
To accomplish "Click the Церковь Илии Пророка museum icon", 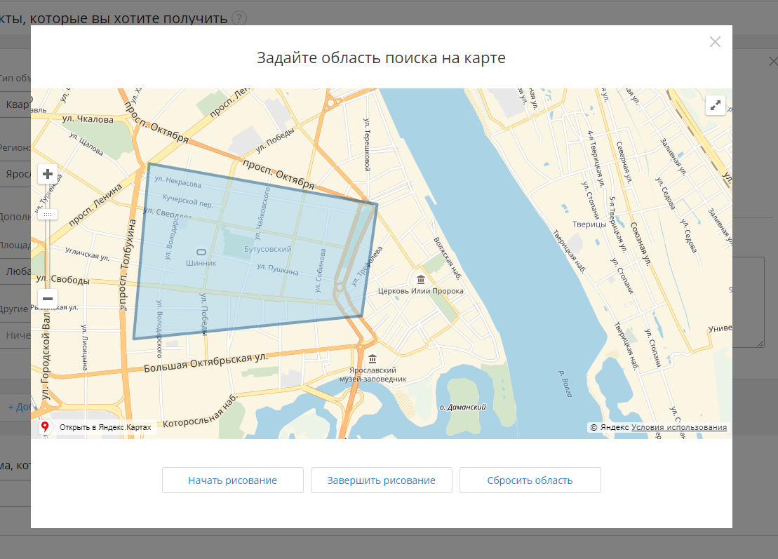I will click(x=421, y=278).
